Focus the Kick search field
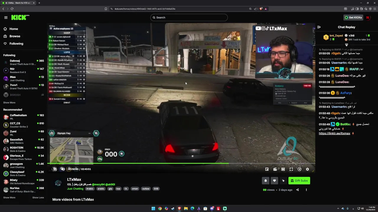 point(189,17)
